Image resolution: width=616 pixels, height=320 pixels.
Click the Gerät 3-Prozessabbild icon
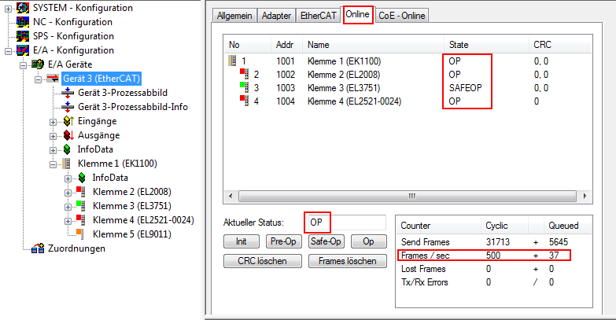[68, 93]
